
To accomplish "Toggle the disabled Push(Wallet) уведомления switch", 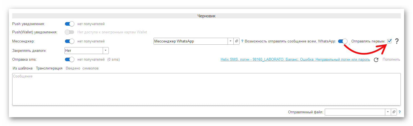I will click(69, 32).
